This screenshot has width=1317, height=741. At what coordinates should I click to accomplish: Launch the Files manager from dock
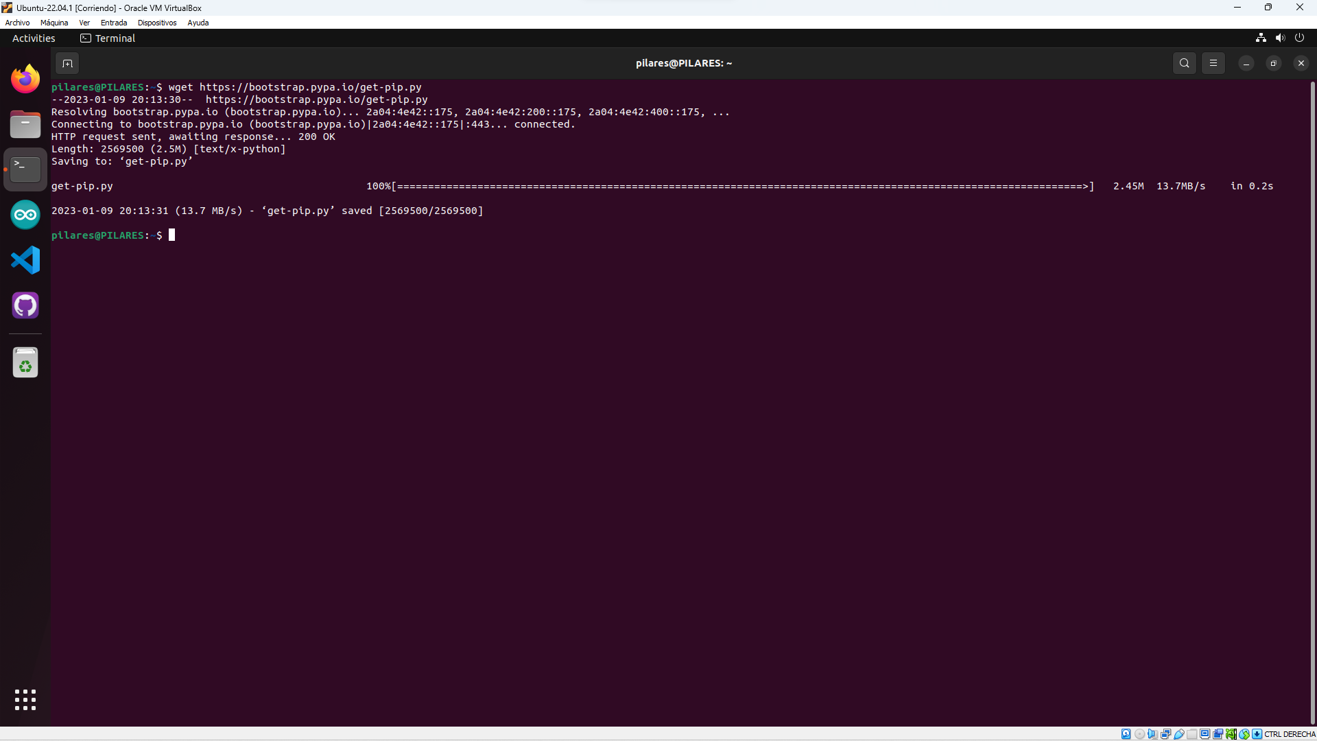coord(25,125)
